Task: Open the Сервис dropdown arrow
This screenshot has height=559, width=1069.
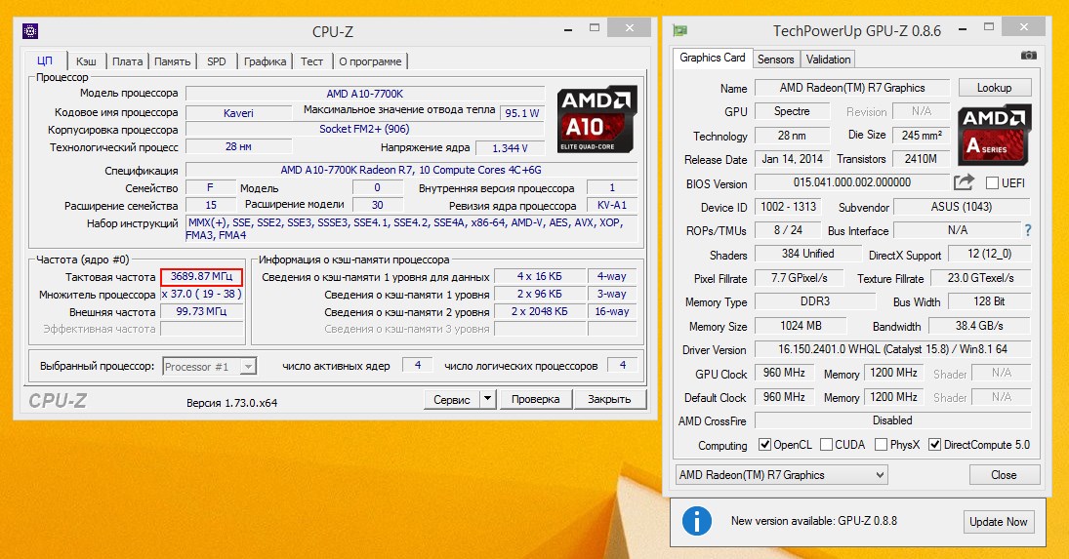Action: click(487, 399)
